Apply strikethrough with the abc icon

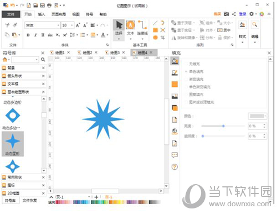tap(50, 35)
